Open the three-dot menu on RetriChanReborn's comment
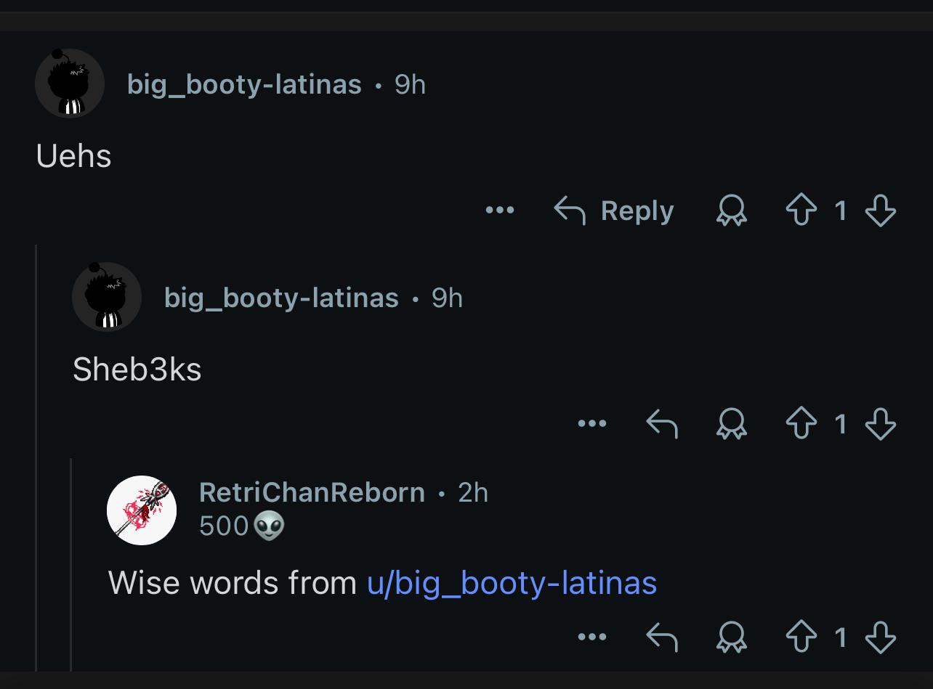Image resolution: width=933 pixels, height=689 pixels. coord(592,637)
